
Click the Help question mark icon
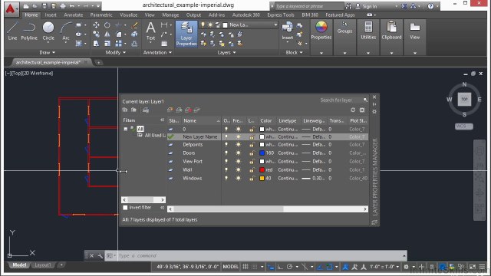431,6
